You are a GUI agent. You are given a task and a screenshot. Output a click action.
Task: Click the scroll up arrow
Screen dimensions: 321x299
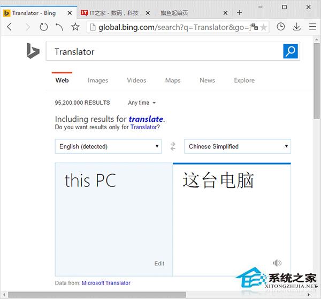317,39
